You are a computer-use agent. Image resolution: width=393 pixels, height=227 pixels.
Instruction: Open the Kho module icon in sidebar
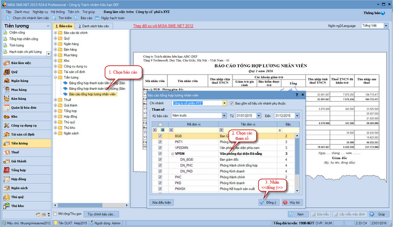[x=6, y=117]
